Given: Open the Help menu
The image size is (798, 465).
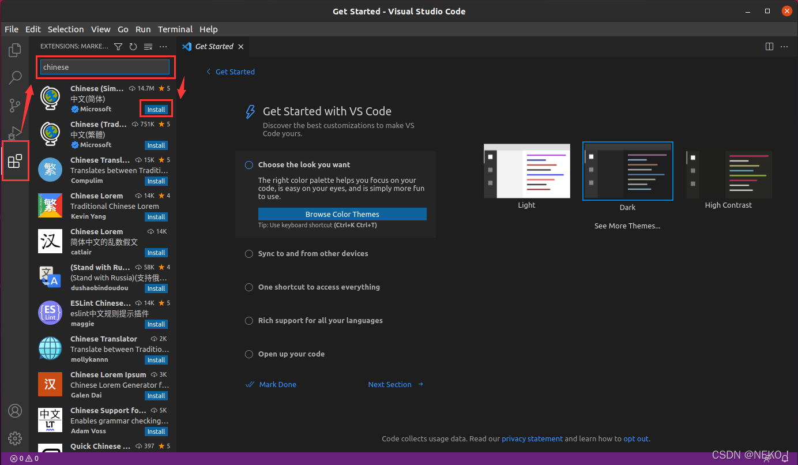Looking at the screenshot, I should coord(209,29).
